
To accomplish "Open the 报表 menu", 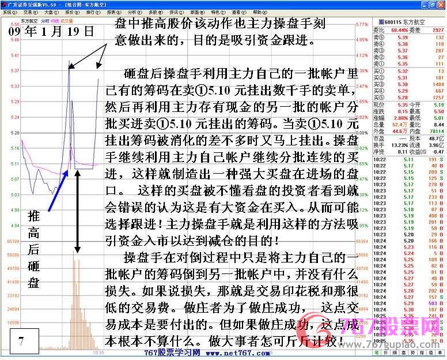I will [114, 13].
